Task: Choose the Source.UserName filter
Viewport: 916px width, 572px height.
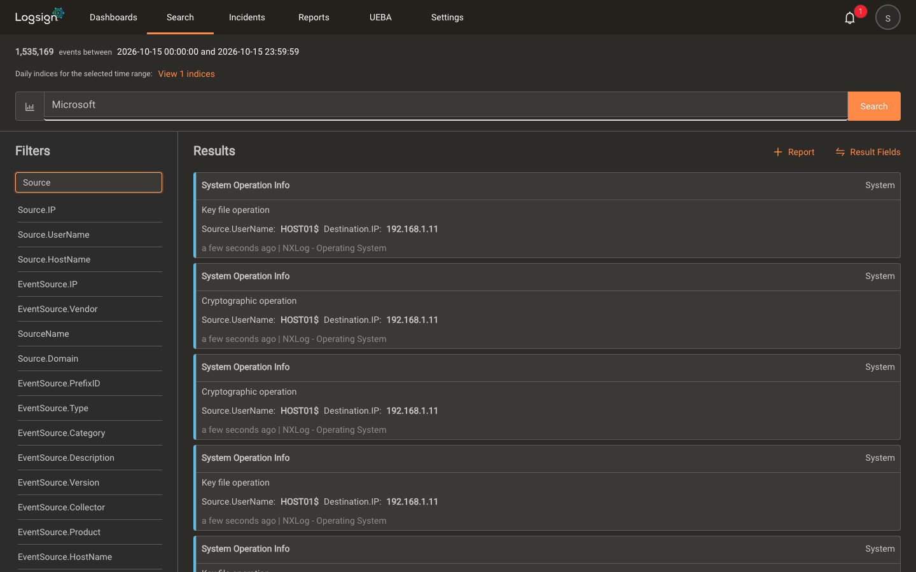Action: [x=90, y=235]
